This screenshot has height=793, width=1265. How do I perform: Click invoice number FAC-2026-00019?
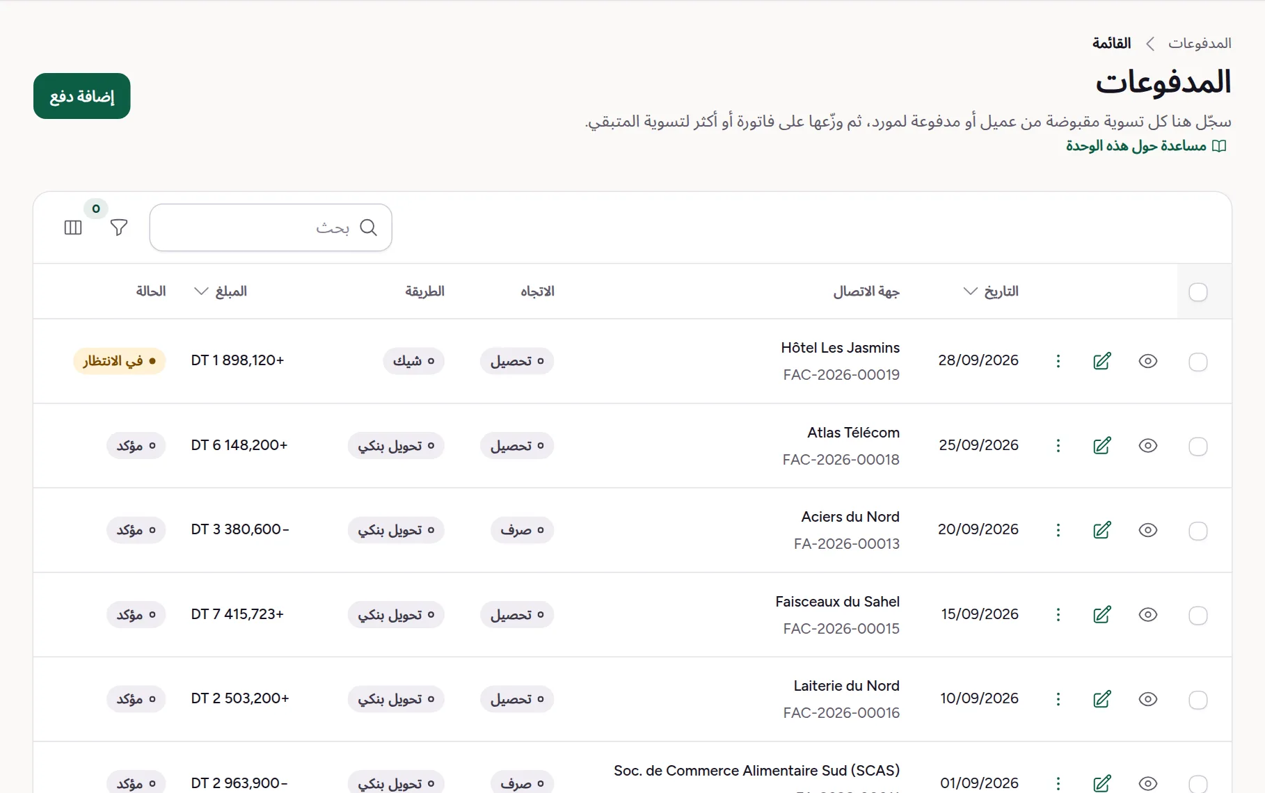pyautogui.click(x=841, y=375)
